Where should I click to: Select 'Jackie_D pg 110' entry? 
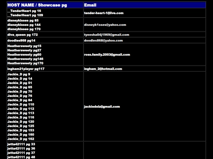tap(21, 105)
